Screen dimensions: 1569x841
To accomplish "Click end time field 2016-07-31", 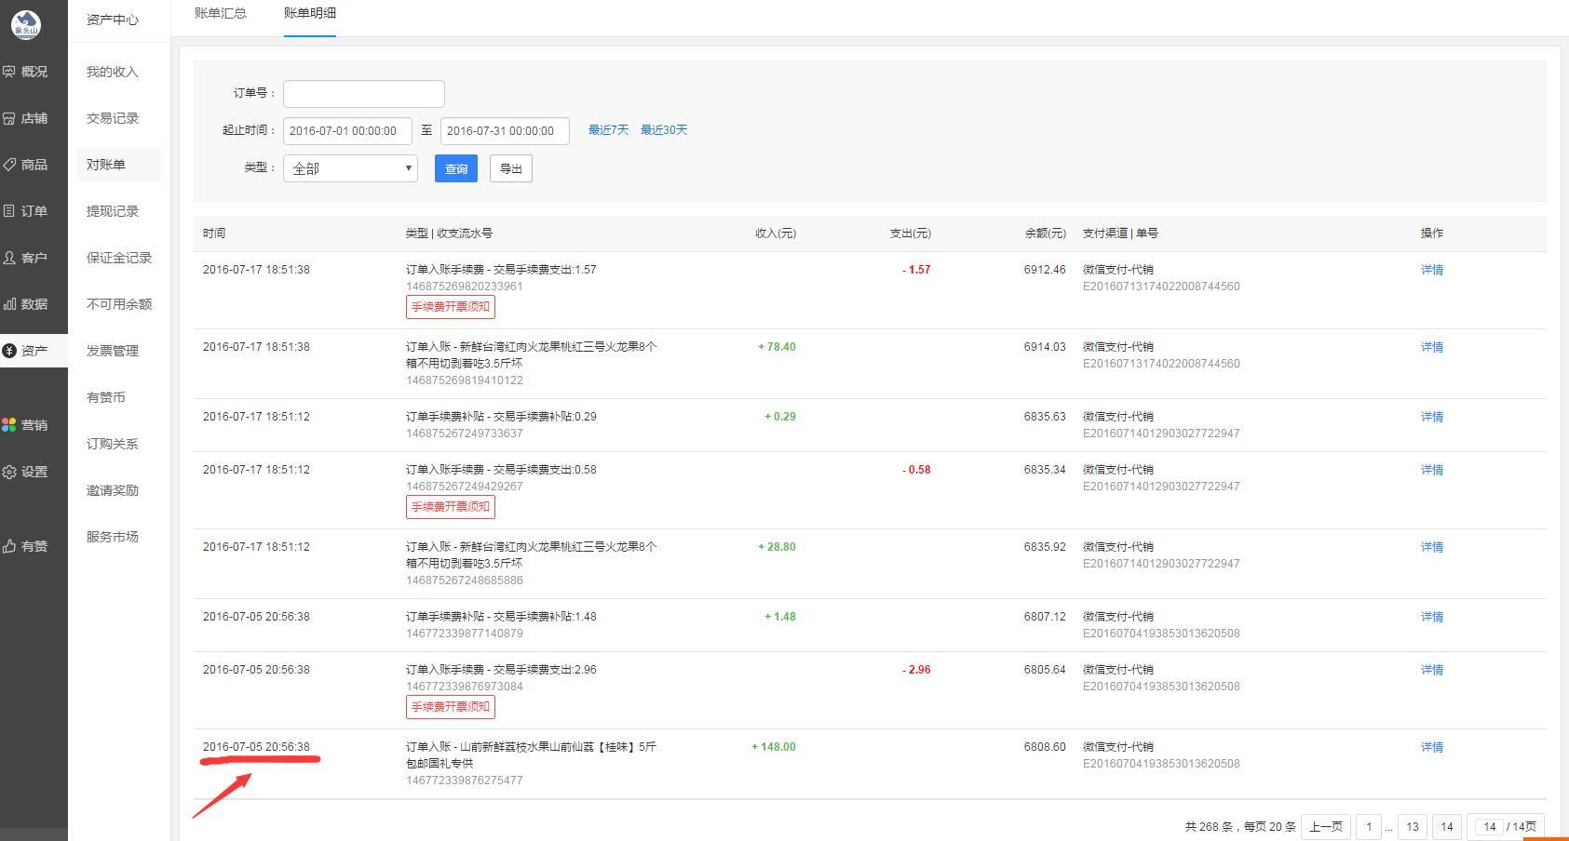I will coord(505,131).
